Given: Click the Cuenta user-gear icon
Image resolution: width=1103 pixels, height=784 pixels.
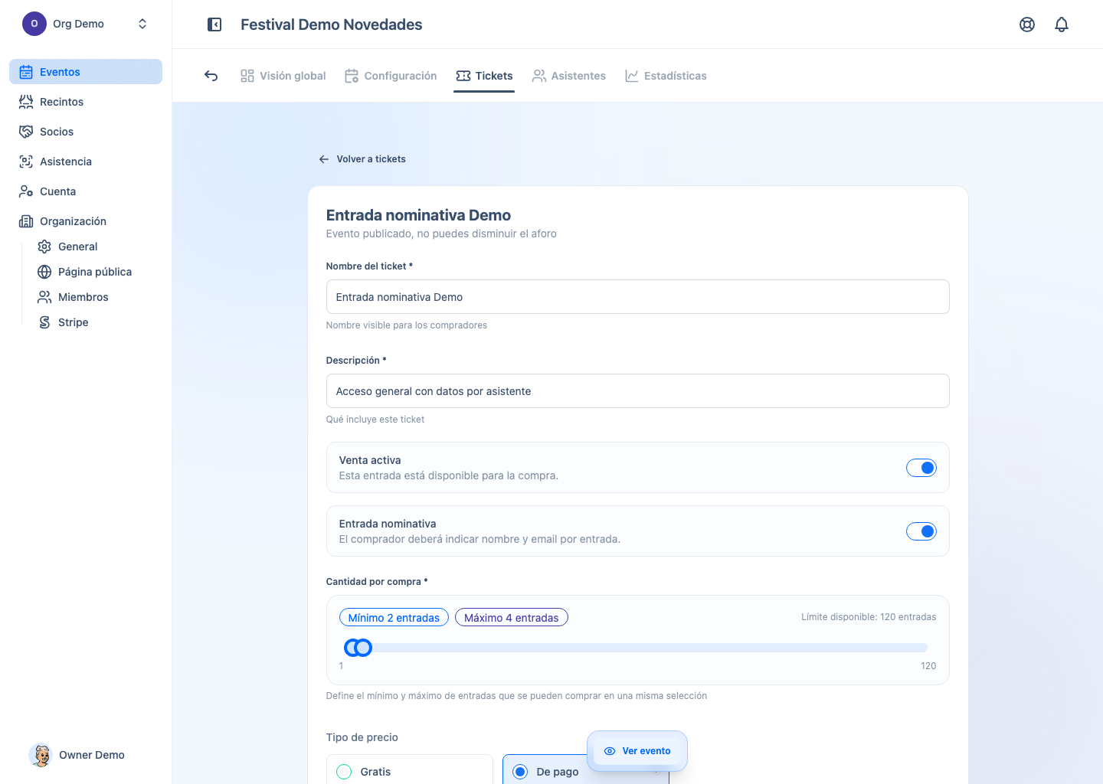Looking at the screenshot, I should pyautogui.click(x=26, y=191).
